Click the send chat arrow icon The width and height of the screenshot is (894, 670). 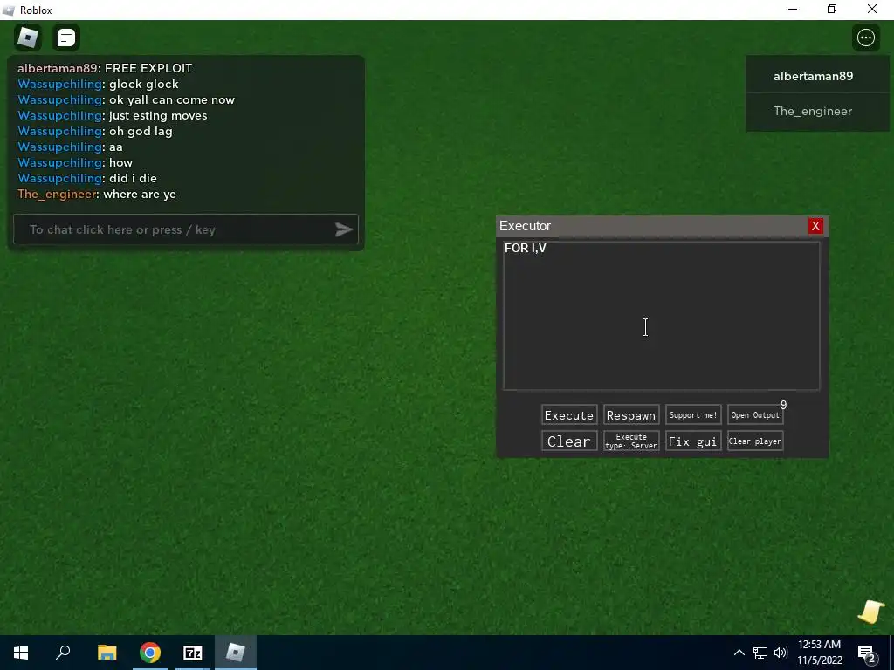pyautogui.click(x=343, y=229)
